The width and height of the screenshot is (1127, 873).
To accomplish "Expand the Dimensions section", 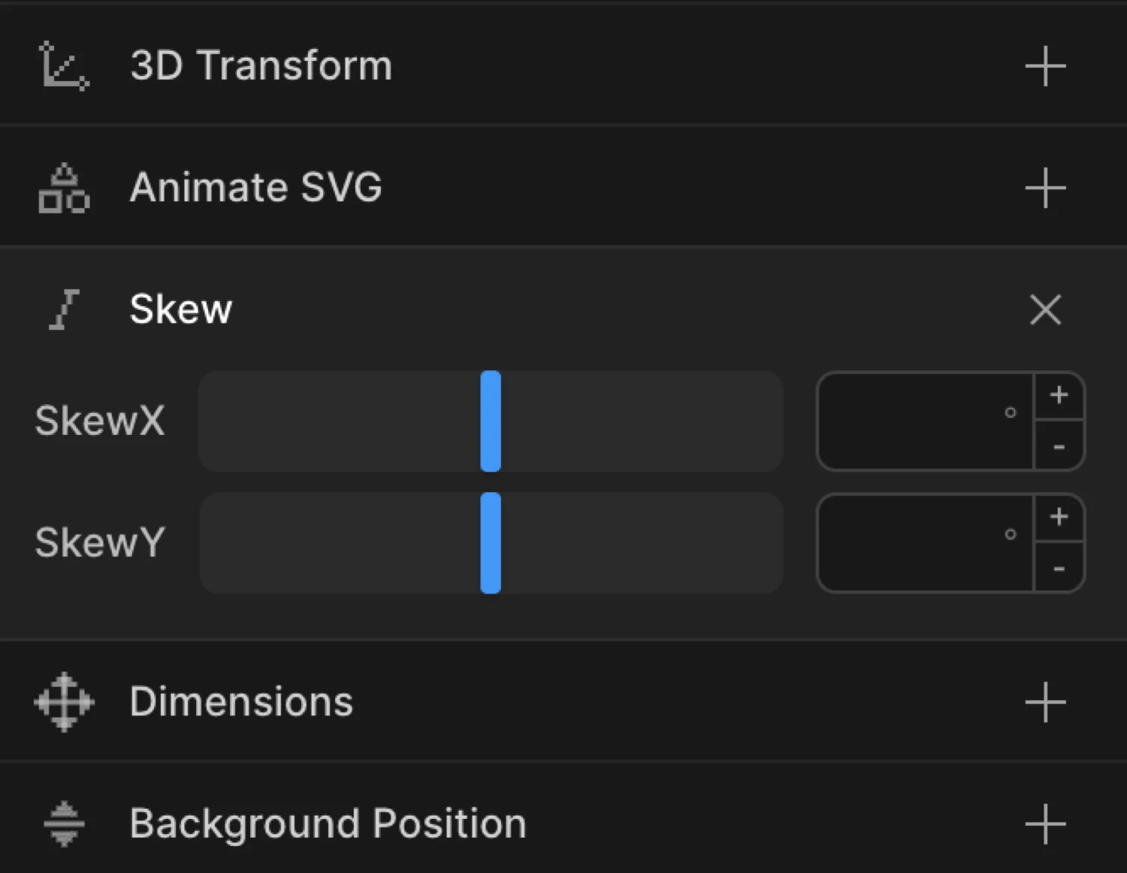I will coord(1045,701).
